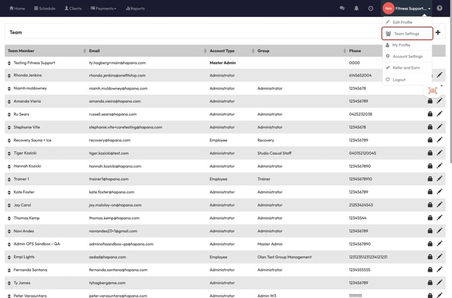Image resolution: width=452 pixels, height=298 pixels.
Task: Open the chat messages icon in top bar
Action: click(341, 8)
